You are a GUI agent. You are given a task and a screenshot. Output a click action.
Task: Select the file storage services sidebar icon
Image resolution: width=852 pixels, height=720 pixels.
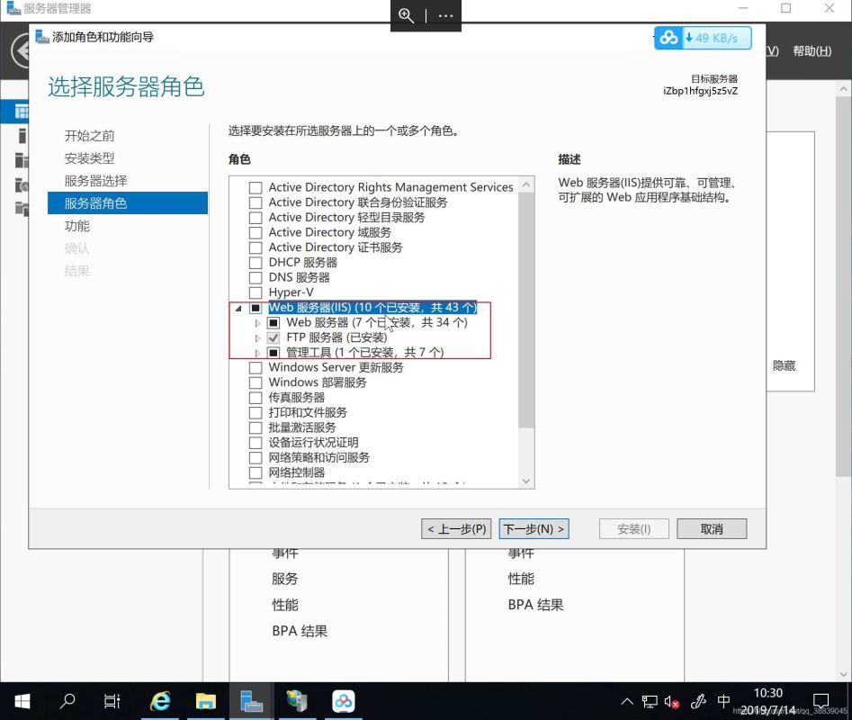tap(22, 209)
